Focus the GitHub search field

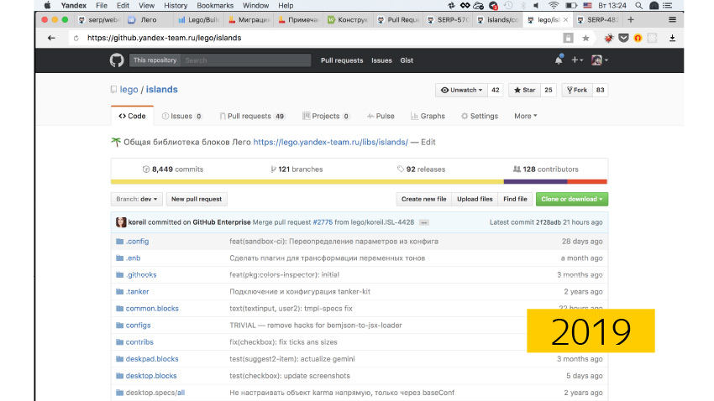click(x=246, y=60)
